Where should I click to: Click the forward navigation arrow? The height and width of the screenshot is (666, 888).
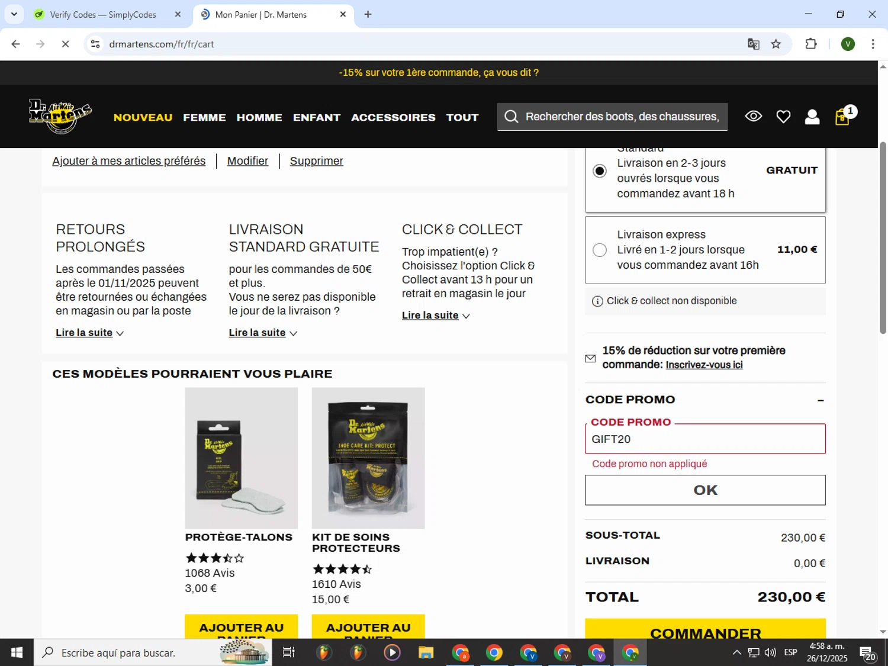click(x=40, y=44)
